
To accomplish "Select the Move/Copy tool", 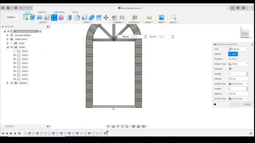I will point(106,17).
